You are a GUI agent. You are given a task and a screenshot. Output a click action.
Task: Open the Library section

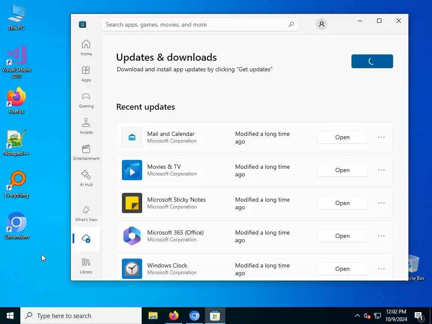pos(86,266)
